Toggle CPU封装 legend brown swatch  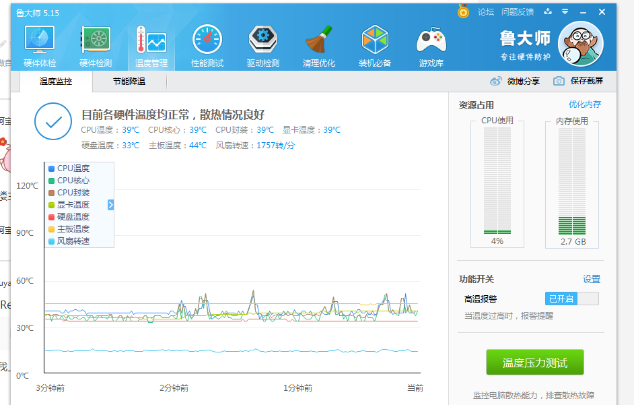[x=51, y=193]
